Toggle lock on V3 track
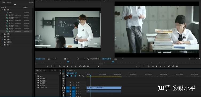 71,82
